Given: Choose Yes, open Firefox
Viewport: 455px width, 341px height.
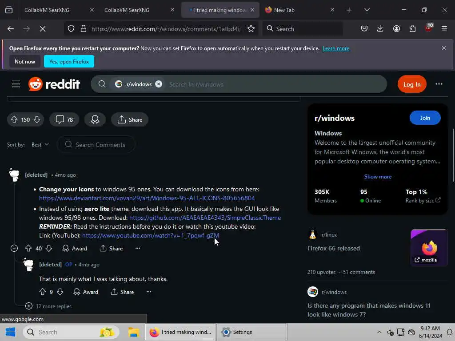Looking at the screenshot, I should [69, 61].
